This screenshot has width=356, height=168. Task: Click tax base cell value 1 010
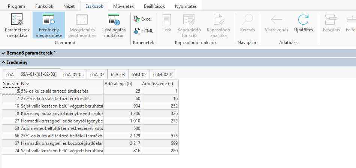[123, 121]
